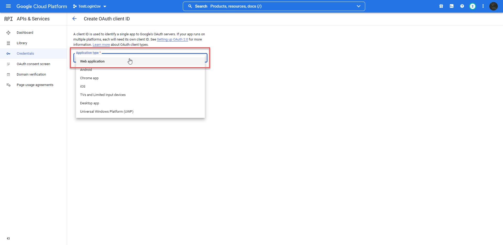Image resolution: width=503 pixels, height=245 pixels.
Task: Open the Setting up OAuth 2.0 link
Action: coord(172,39)
